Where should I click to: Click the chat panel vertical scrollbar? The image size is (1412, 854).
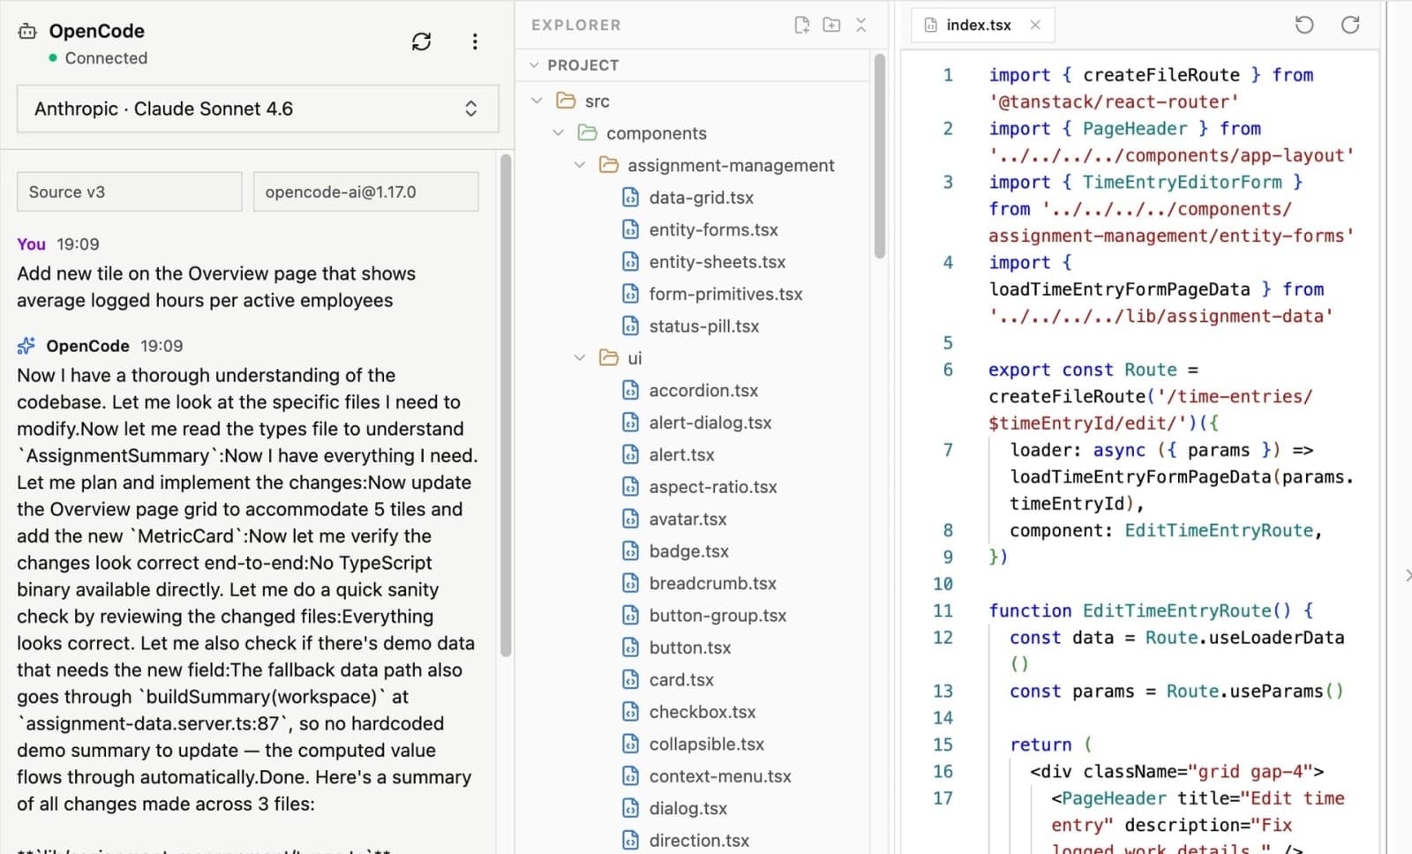point(506,406)
